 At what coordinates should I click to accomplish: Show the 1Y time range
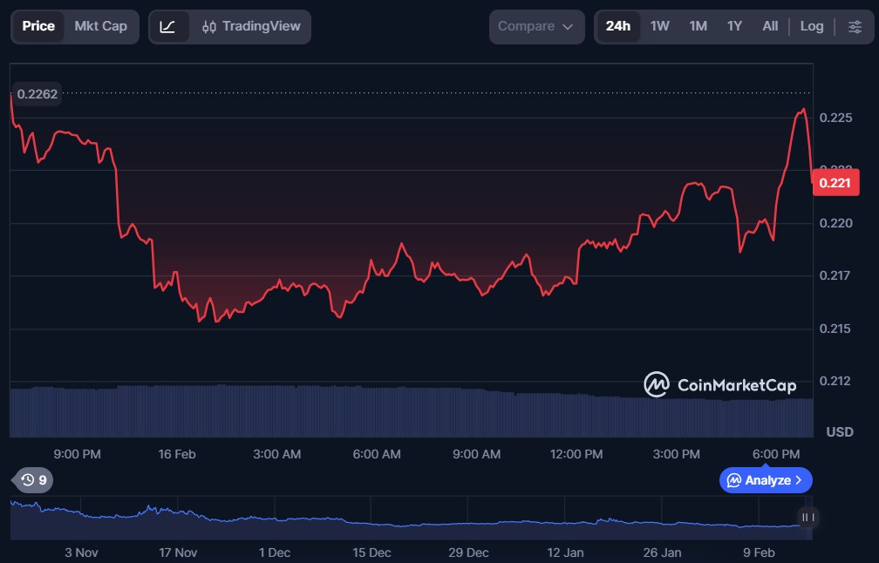click(x=734, y=26)
